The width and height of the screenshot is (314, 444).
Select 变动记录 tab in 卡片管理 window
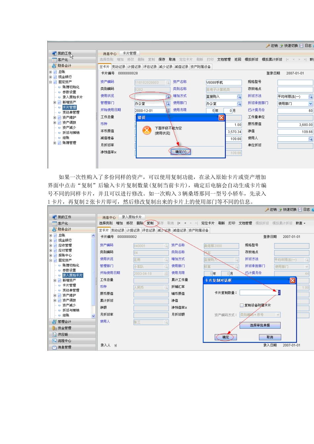[118, 67]
